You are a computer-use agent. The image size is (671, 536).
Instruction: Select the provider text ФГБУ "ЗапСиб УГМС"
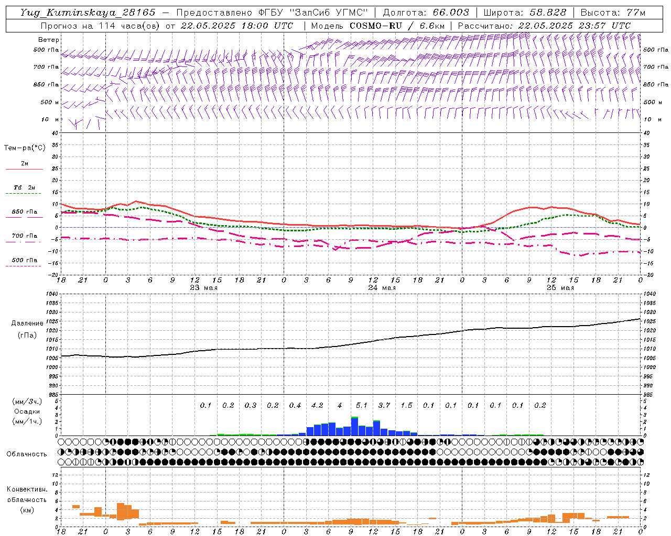pyautogui.click(x=313, y=13)
